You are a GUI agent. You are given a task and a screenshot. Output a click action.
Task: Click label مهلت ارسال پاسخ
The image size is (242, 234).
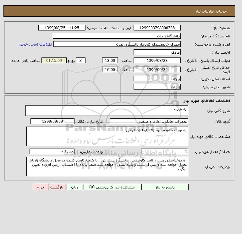[215, 61]
